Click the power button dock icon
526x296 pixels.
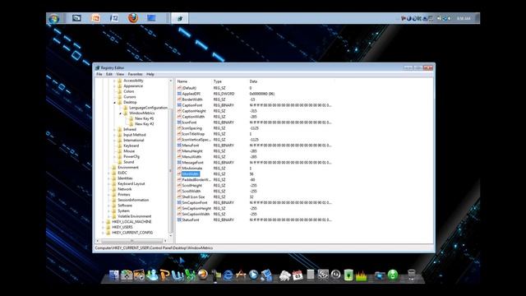336,275
